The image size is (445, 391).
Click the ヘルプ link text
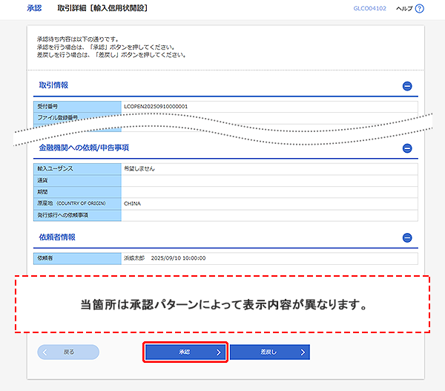pos(404,8)
